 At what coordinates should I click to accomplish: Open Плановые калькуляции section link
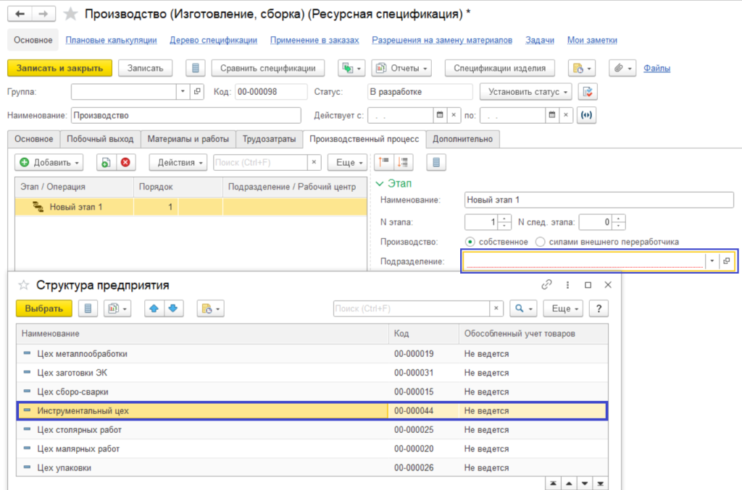click(x=111, y=40)
